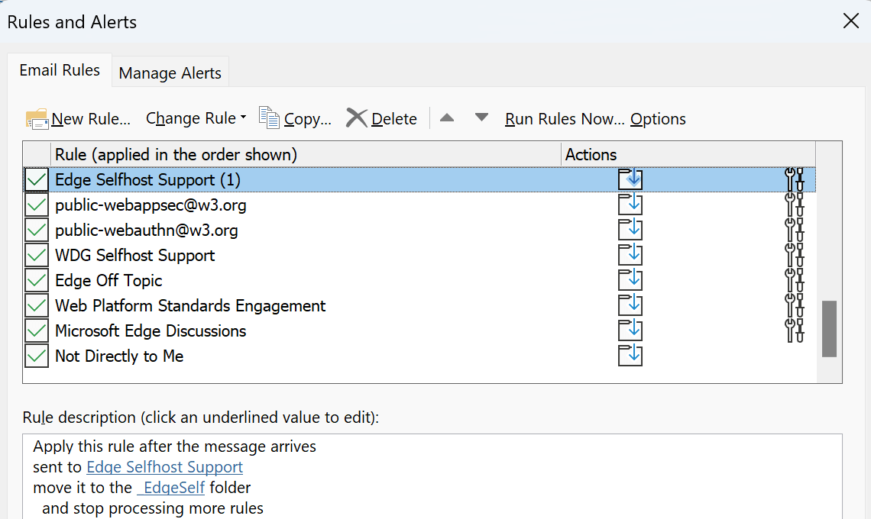This screenshot has width=871, height=519.
Task: Select the WDG Selfhost Support rule name
Action: pos(135,256)
